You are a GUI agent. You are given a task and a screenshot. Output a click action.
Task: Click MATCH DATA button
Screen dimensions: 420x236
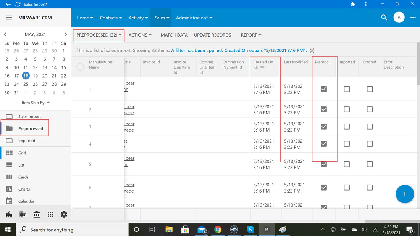point(174,35)
